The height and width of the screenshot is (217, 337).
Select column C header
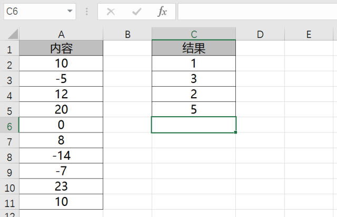coord(194,34)
